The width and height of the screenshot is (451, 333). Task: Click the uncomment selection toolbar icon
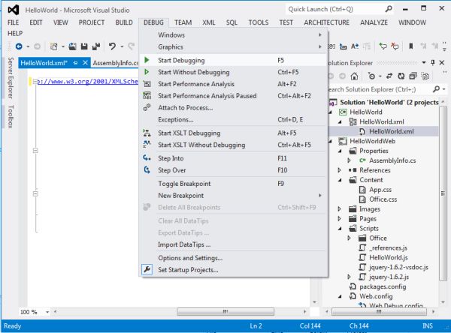pyautogui.click(x=395, y=46)
